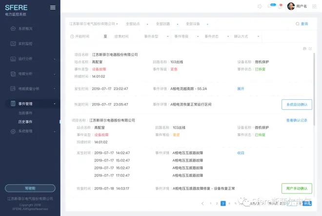Screen dimensions: 322x216
Task: Click the 查询 search button
Action: coord(302,23)
